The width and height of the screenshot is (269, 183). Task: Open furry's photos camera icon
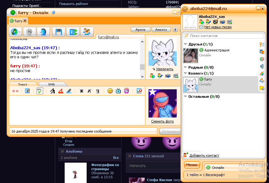pyautogui.click(x=168, y=76)
